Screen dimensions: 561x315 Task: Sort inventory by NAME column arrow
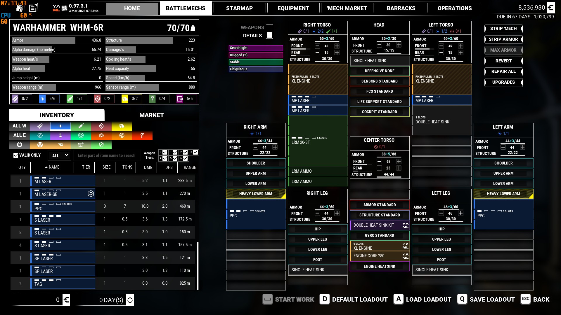pyautogui.click(x=46, y=167)
